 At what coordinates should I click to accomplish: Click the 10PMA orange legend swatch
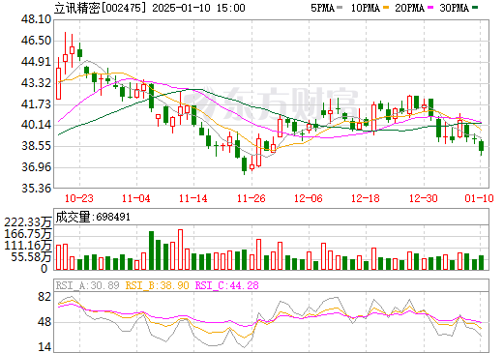pyautogui.click(x=385, y=8)
